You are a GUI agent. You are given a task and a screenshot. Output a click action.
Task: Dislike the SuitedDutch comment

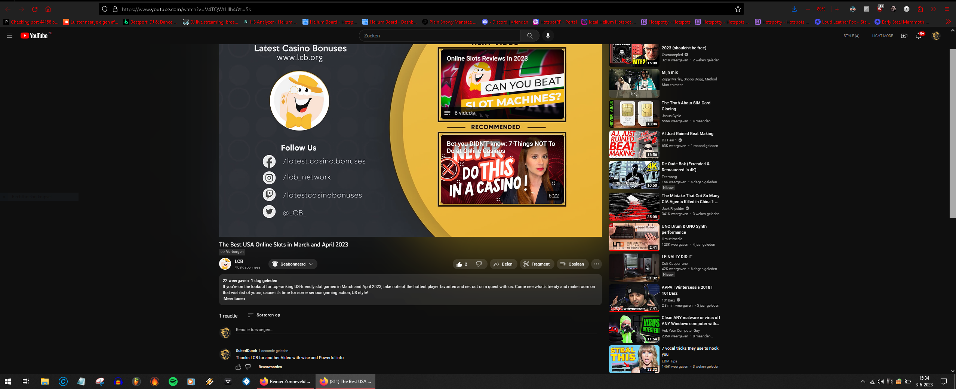(x=248, y=367)
